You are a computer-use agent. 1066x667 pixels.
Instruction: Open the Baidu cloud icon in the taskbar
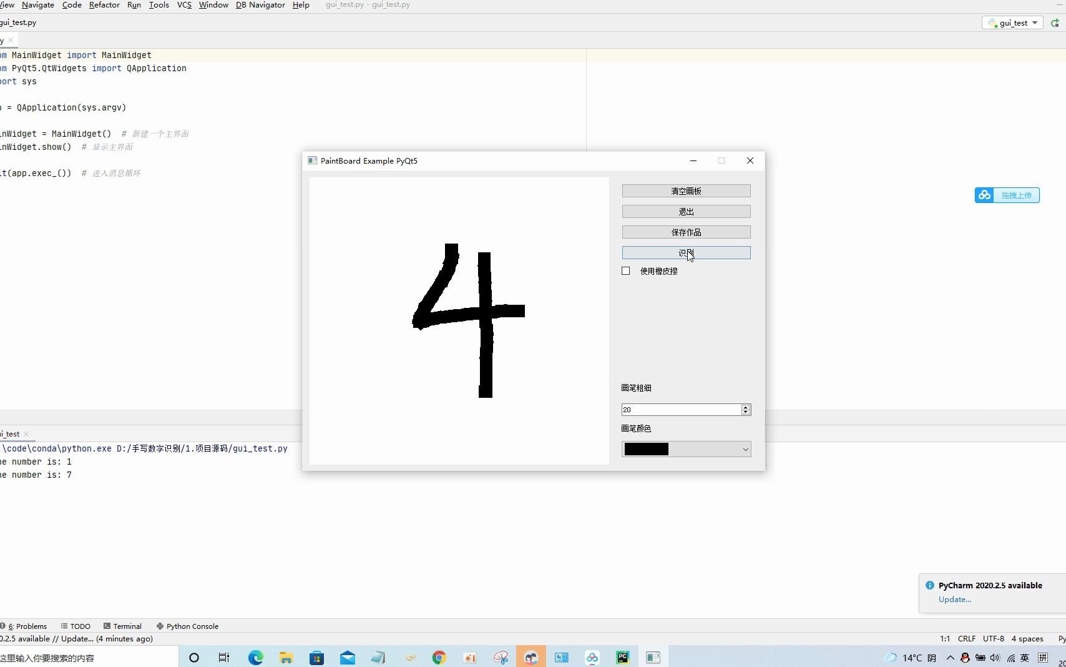point(592,658)
